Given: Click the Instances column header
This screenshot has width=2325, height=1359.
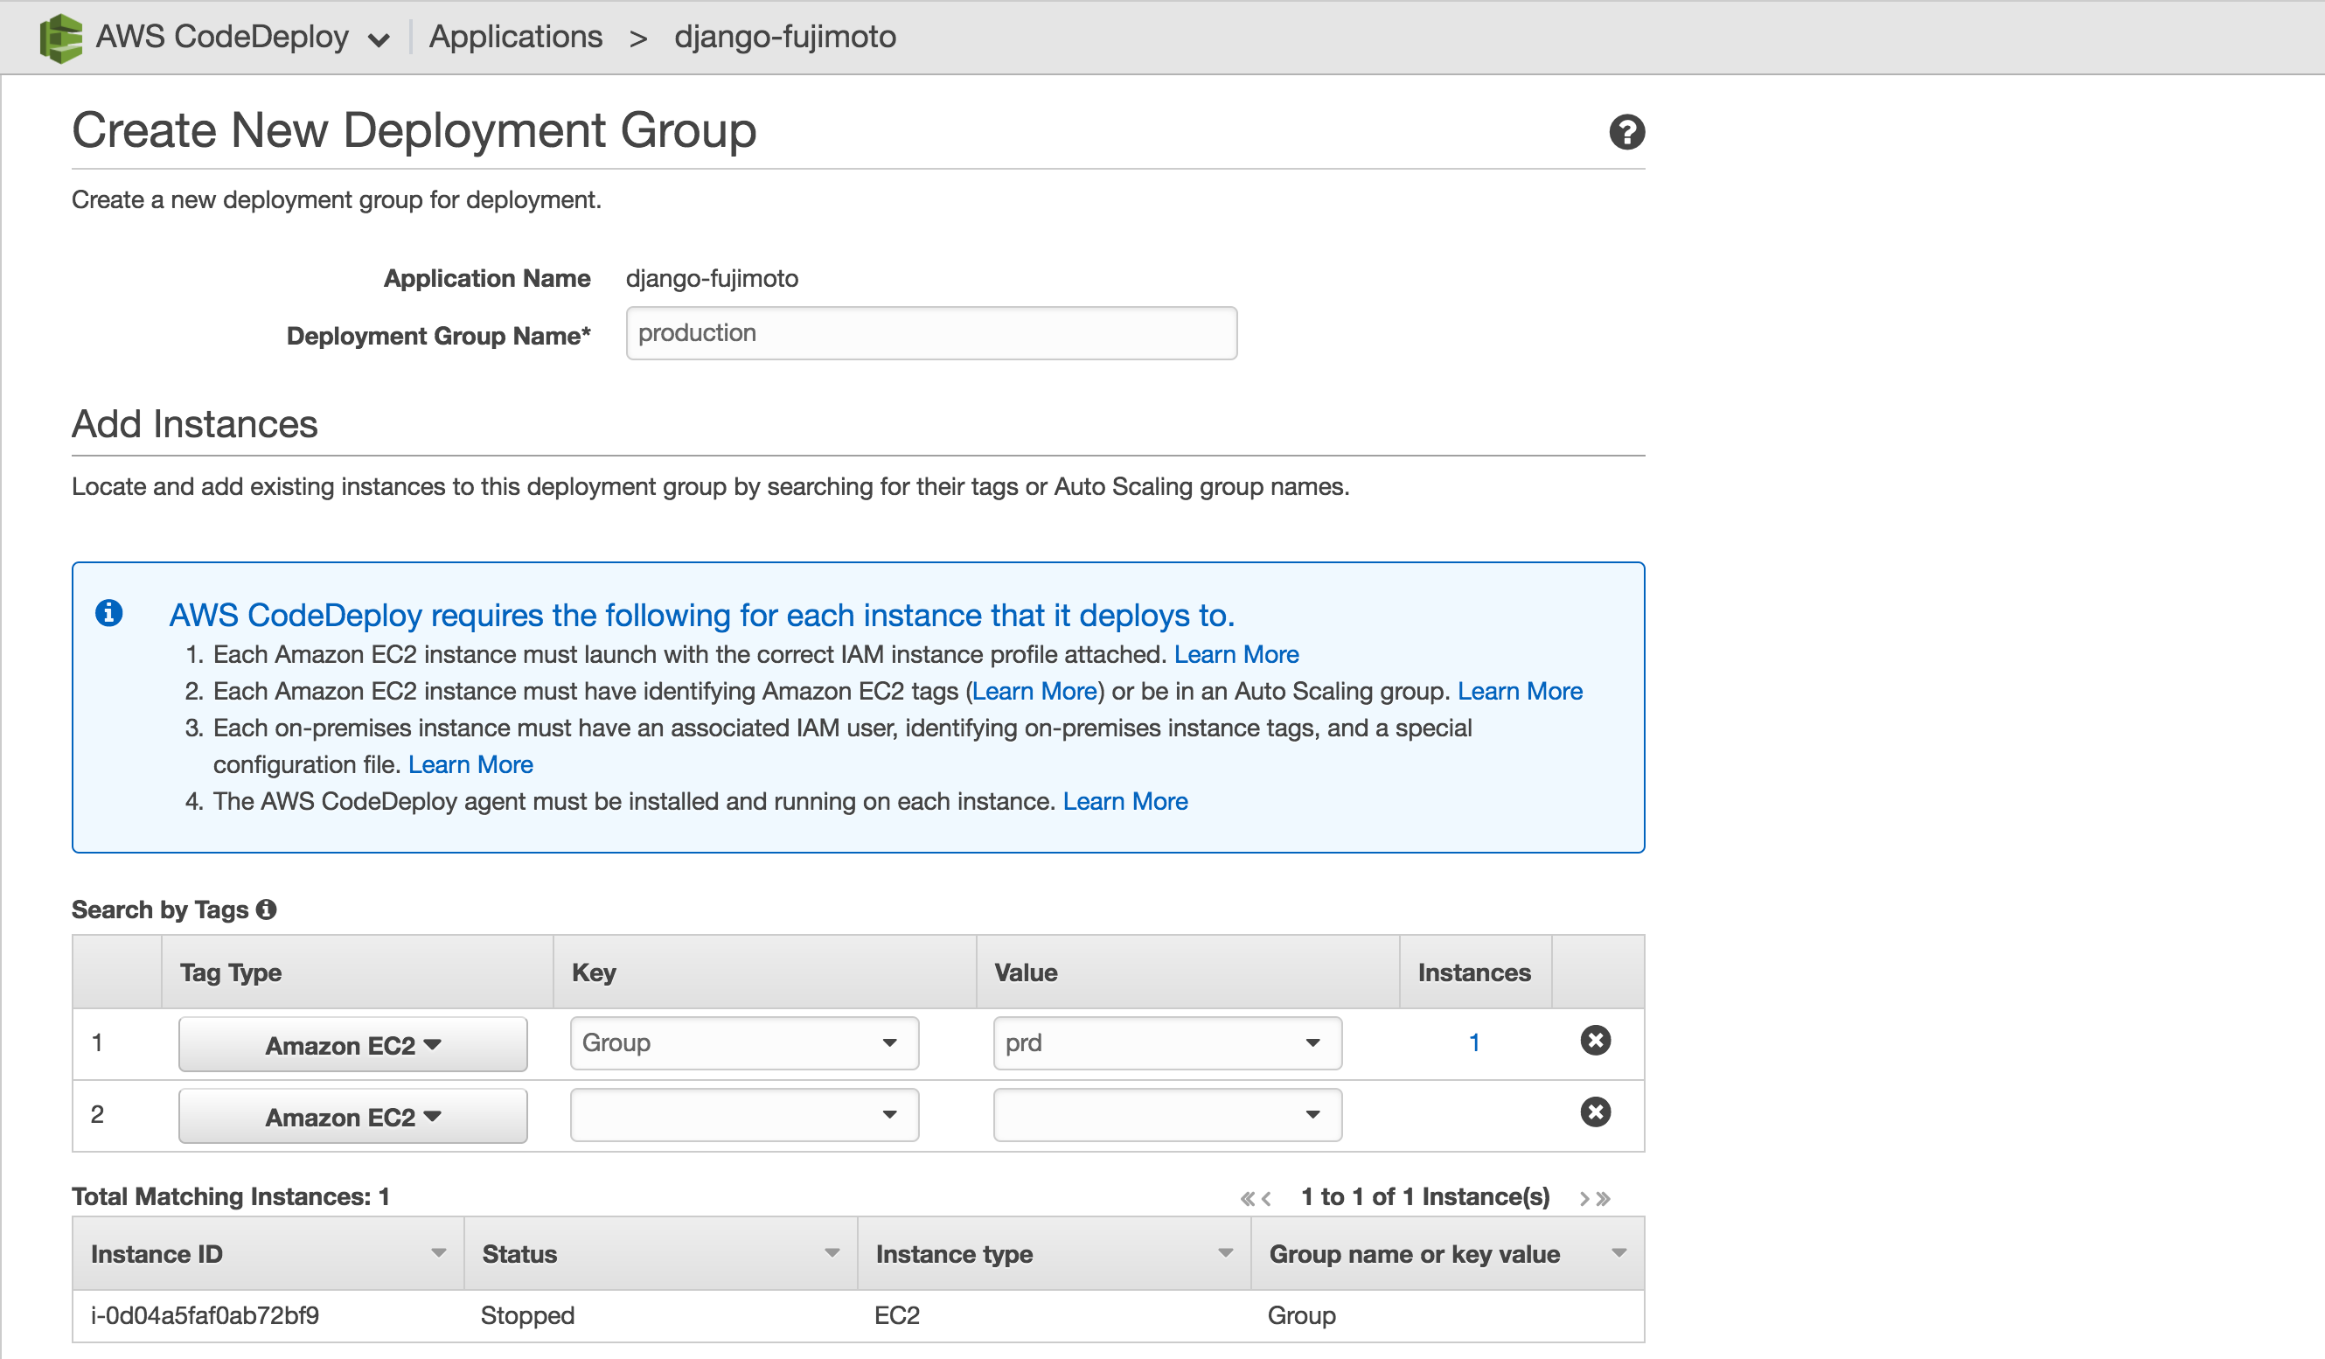Looking at the screenshot, I should pos(1474,972).
